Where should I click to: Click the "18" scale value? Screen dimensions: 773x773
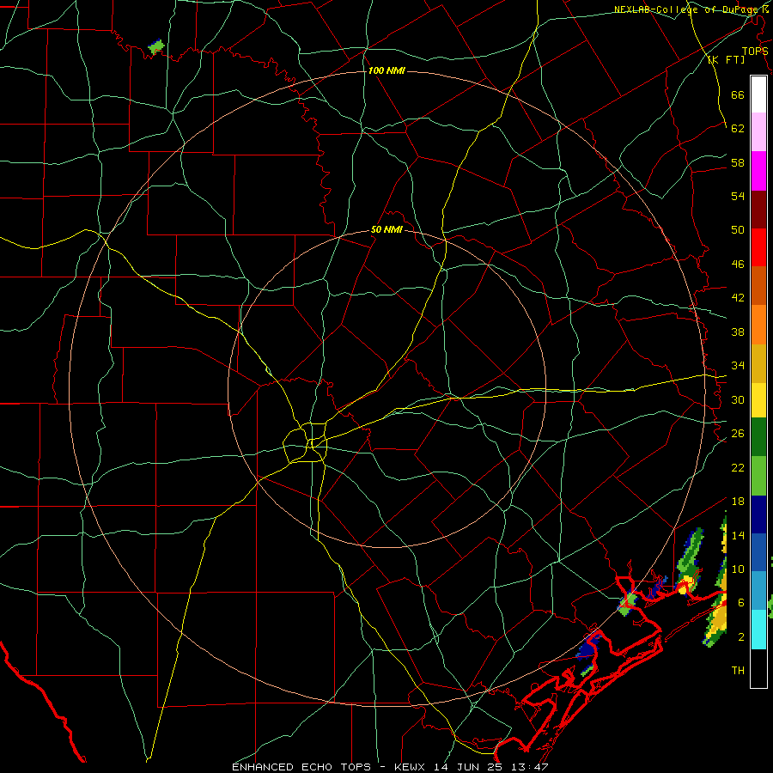point(738,502)
